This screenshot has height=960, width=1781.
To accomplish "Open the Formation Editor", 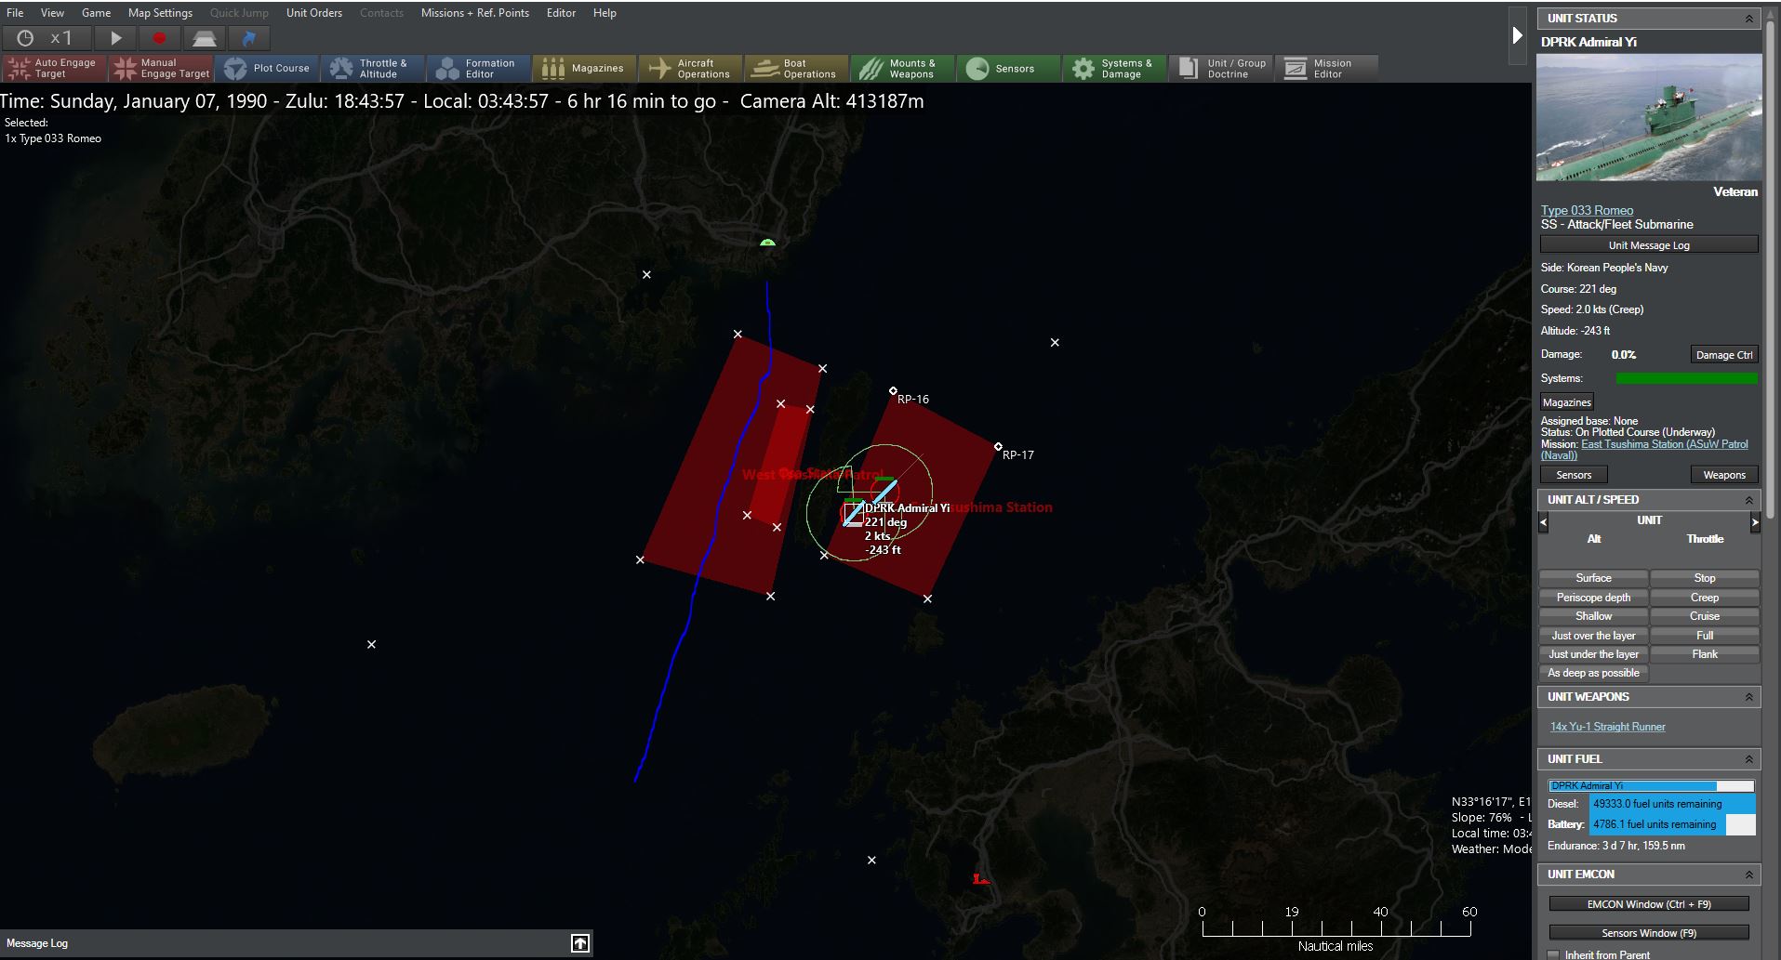I will coord(479,69).
